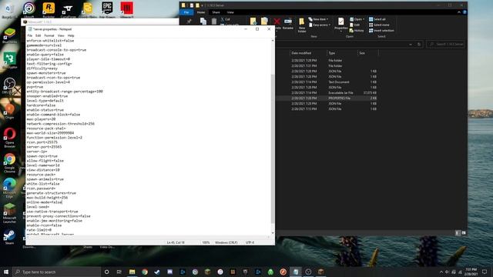
Task: Click Cut in the Explorer ribbon
Action: tap(225, 19)
